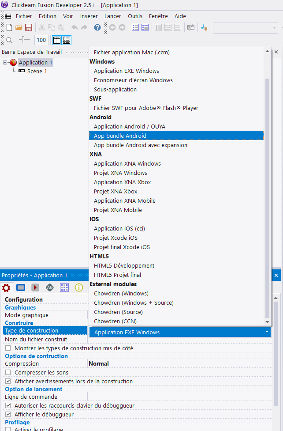Click the Compression Normal value field

(x=180, y=364)
